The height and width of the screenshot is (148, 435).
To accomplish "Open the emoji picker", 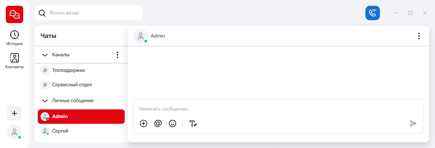I will (x=173, y=123).
